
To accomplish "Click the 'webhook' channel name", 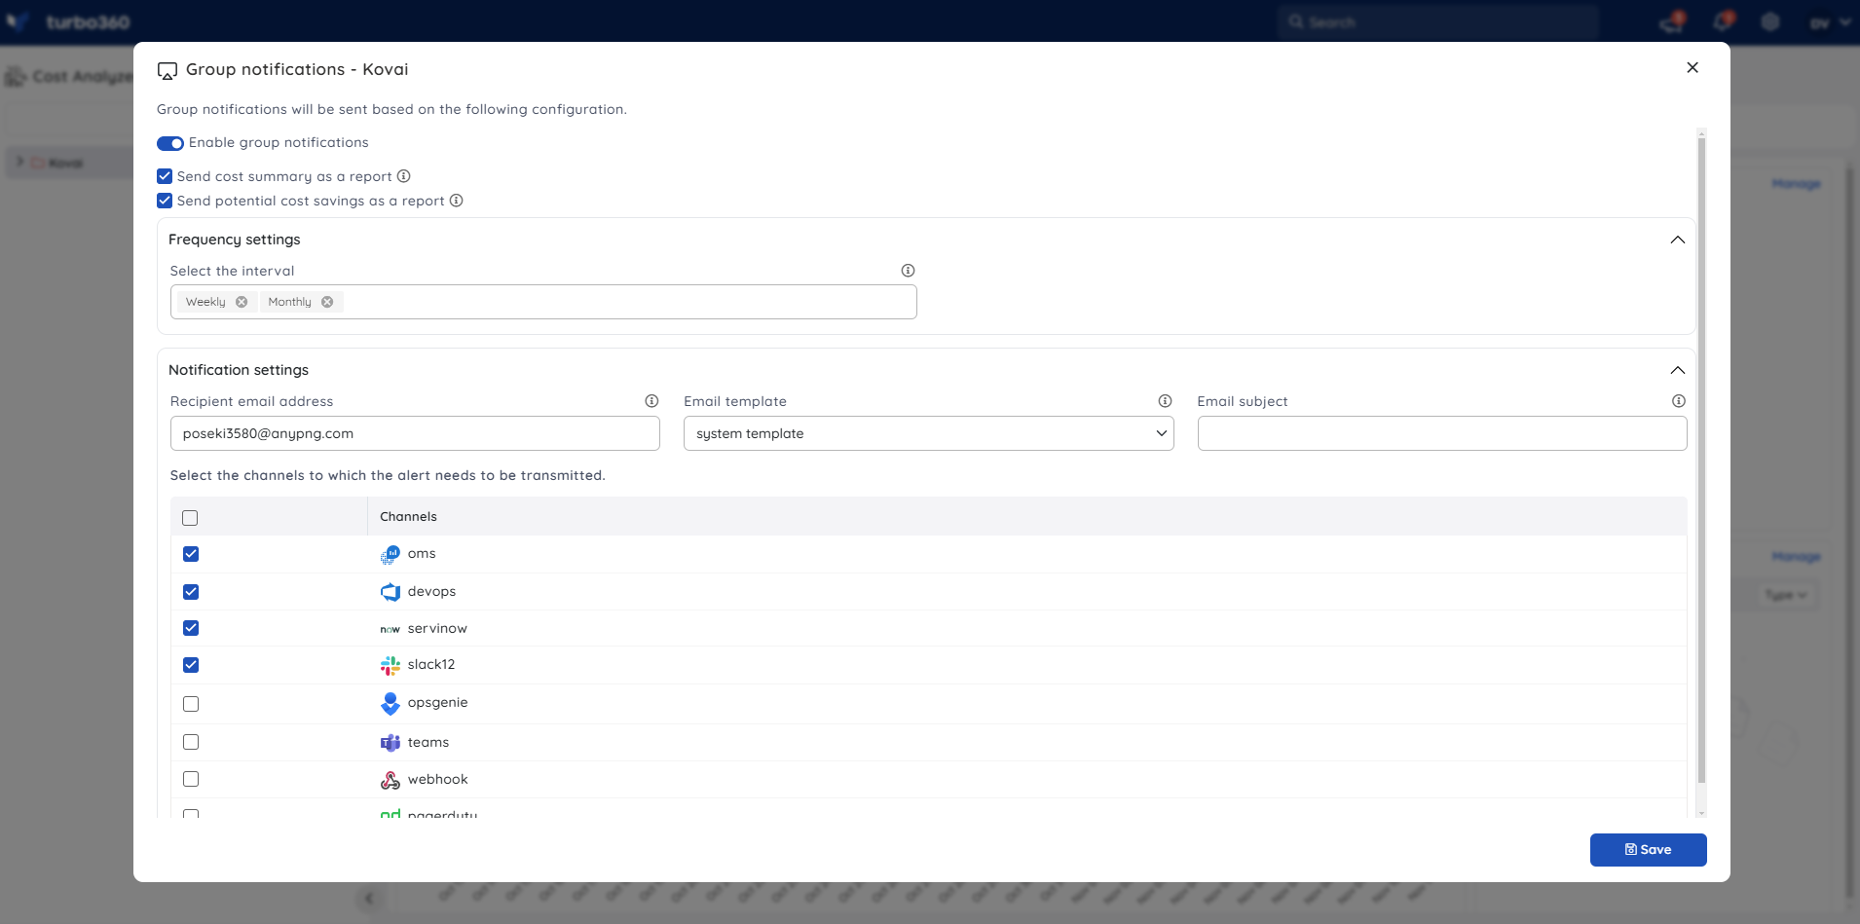I will point(437,779).
